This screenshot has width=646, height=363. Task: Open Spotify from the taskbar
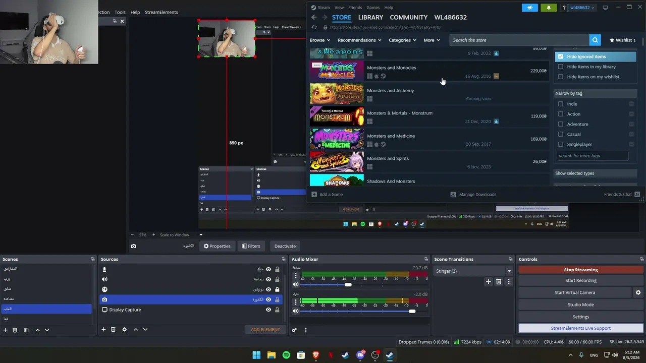pyautogui.click(x=286, y=355)
